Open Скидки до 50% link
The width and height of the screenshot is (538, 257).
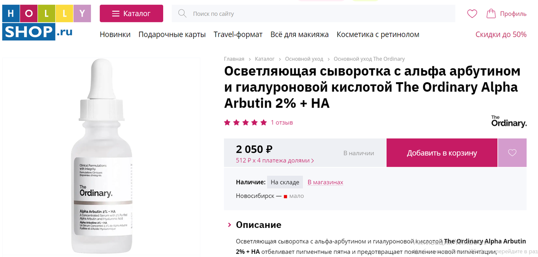[x=501, y=34]
